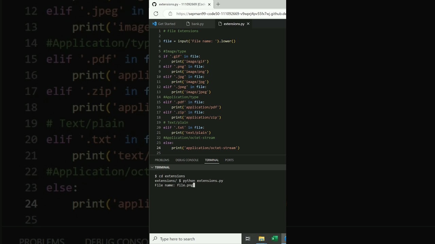
Task: Click print('image/jpg') on line 11
Action: point(190,82)
